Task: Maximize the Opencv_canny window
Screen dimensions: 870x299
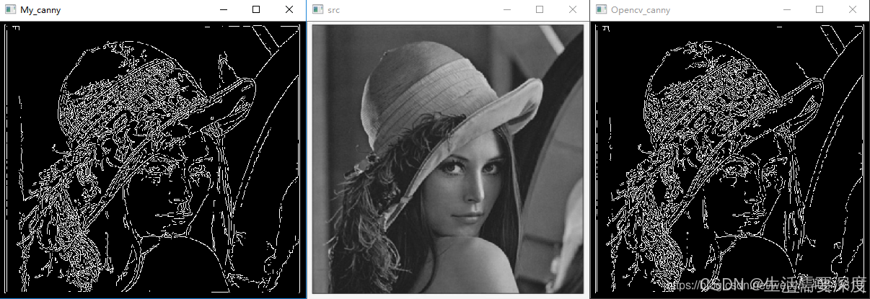Action: [x=820, y=10]
